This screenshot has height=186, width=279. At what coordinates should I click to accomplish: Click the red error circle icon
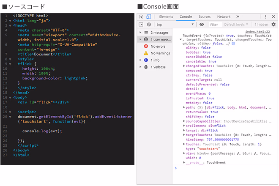click(x=146, y=46)
